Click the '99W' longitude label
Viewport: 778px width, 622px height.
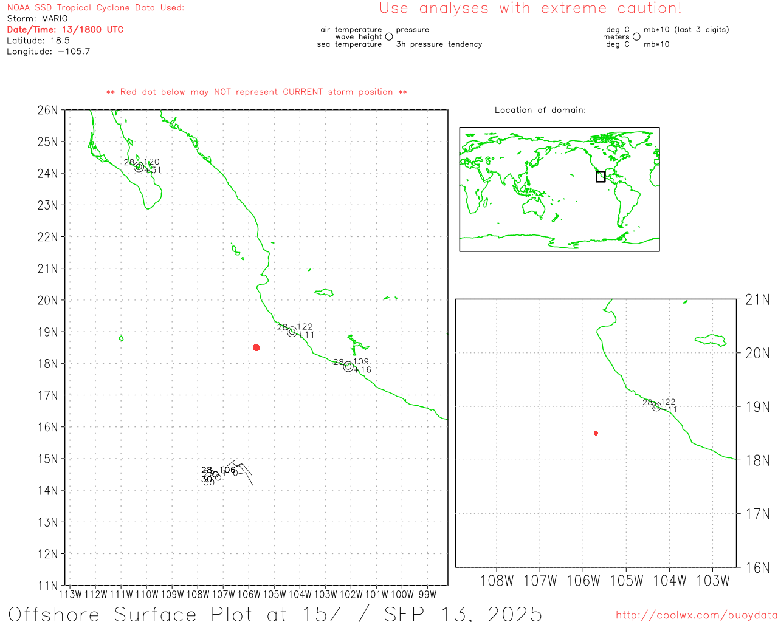coord(427,595)
